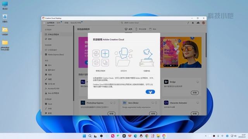
Task: Open WPS Office from the taskbar
Action: click(130, 136)
